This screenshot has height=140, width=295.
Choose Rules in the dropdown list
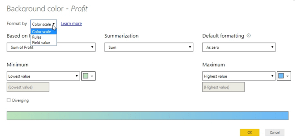coord(37,37)
